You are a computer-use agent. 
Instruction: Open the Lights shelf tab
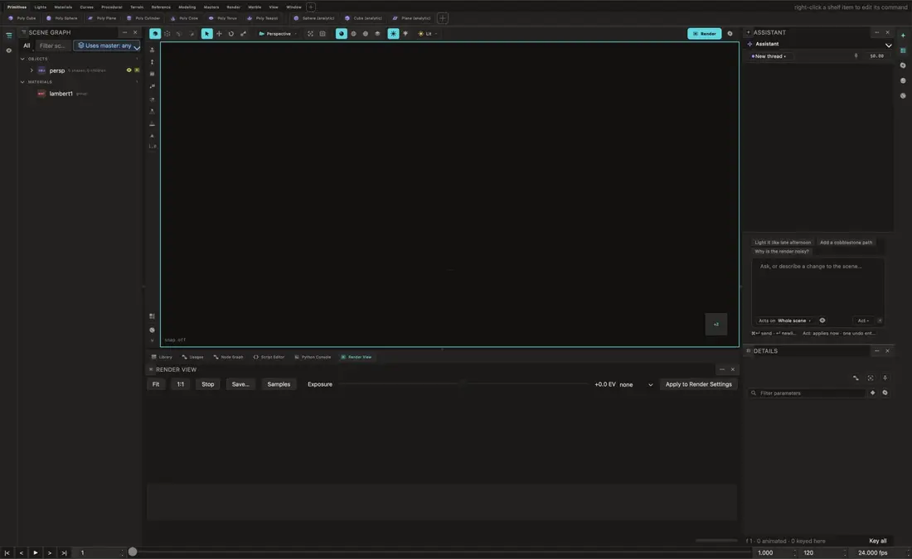point(40,7)
